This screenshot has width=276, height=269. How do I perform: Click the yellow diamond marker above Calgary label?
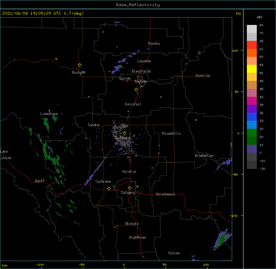pos(130,188)
